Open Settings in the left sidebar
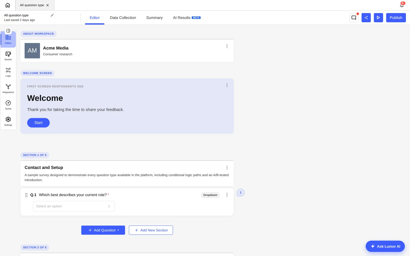The image size is (410, 256). coord(8,122)
